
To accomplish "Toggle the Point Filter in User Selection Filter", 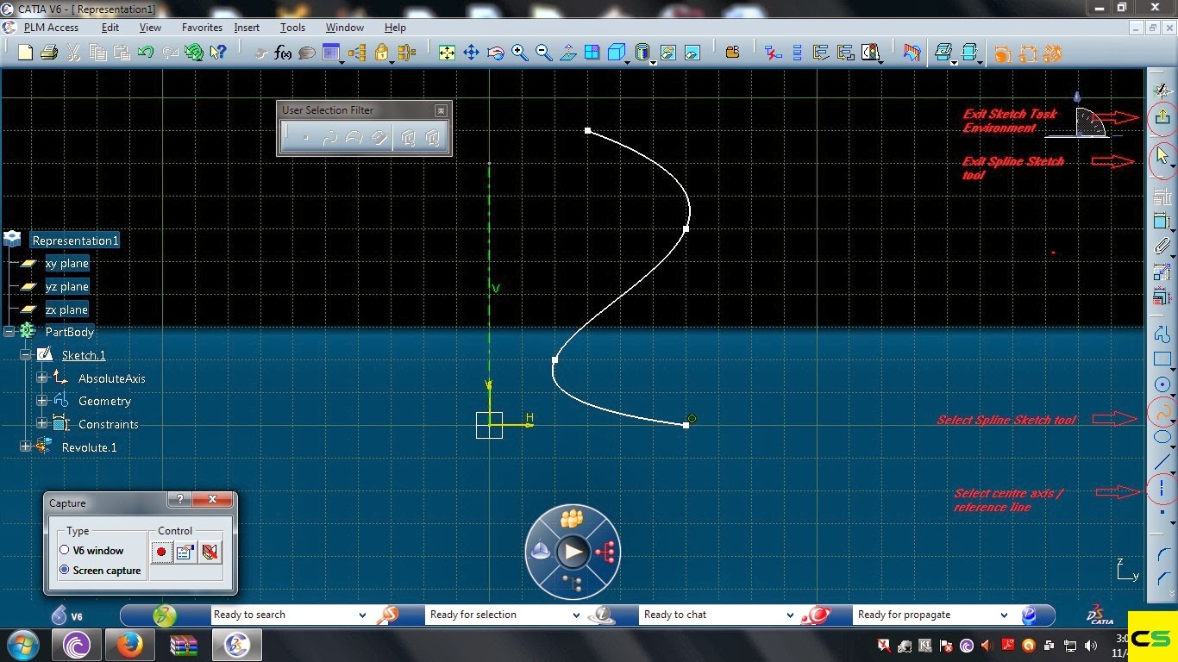I will click(x=305, y=137).
